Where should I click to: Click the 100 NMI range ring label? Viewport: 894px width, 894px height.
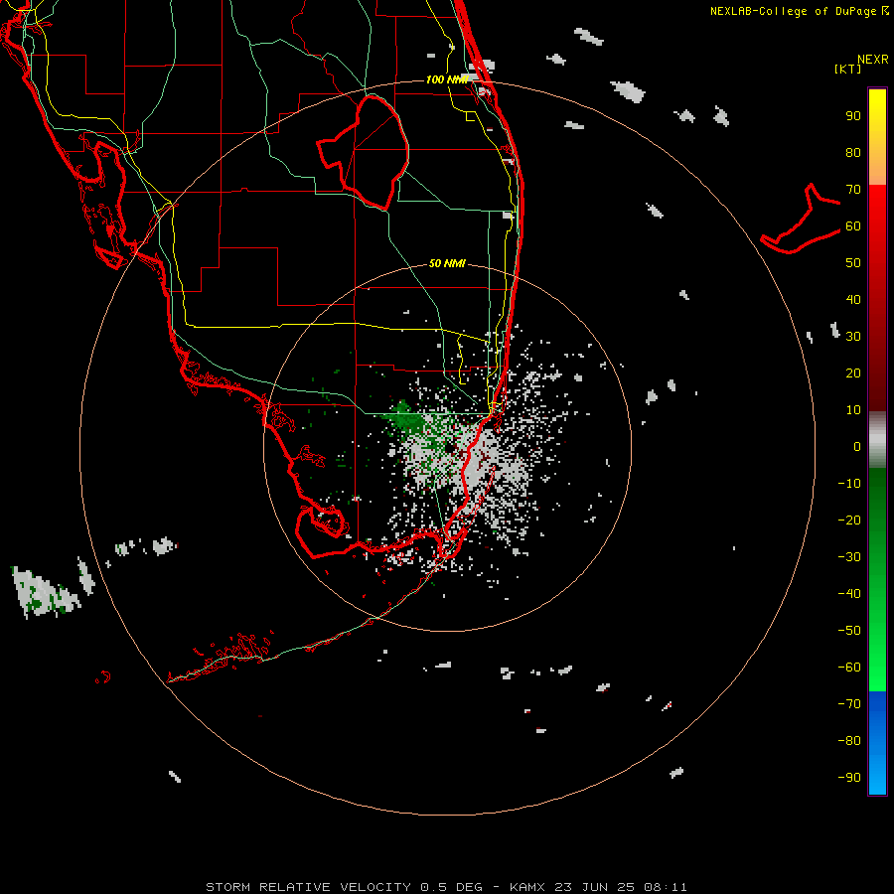click(448, 79)
